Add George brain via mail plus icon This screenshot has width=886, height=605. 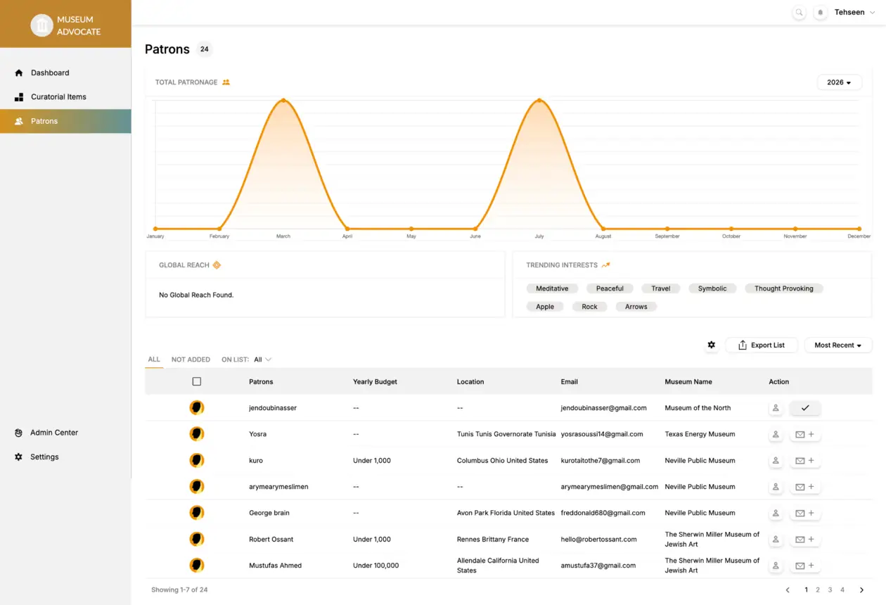805,513
